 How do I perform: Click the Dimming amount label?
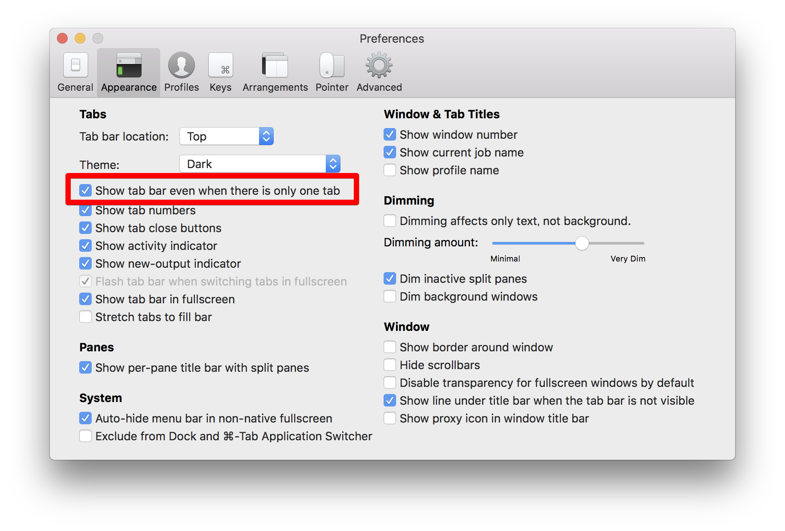click(x=431, y=242)
